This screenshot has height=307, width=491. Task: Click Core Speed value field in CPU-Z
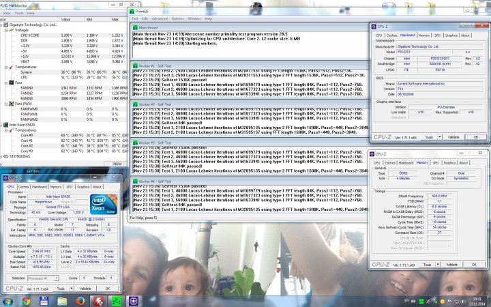pos(41,251)
